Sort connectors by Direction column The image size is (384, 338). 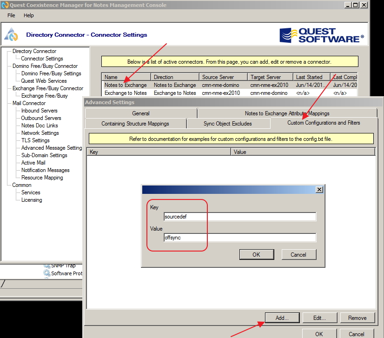(x=175, y=77)
